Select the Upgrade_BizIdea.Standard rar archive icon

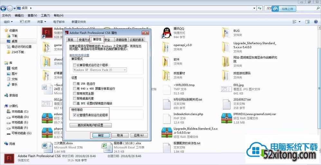(x=167, y=133)
